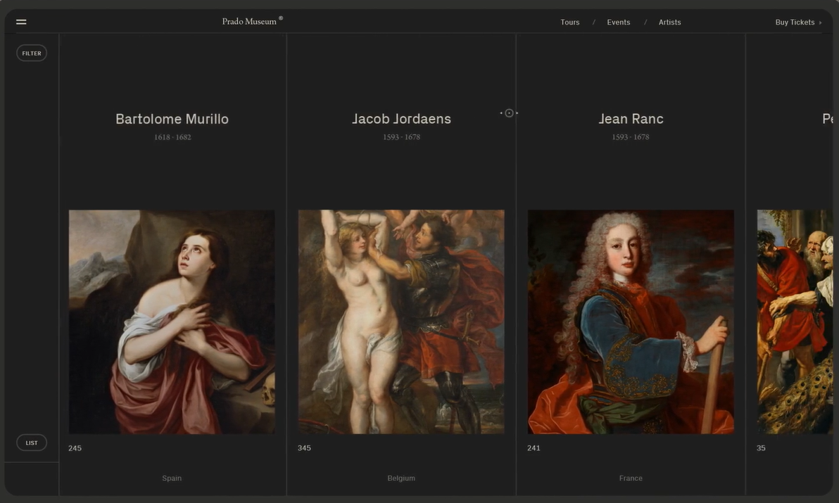Switch to List view

point(32,442)
